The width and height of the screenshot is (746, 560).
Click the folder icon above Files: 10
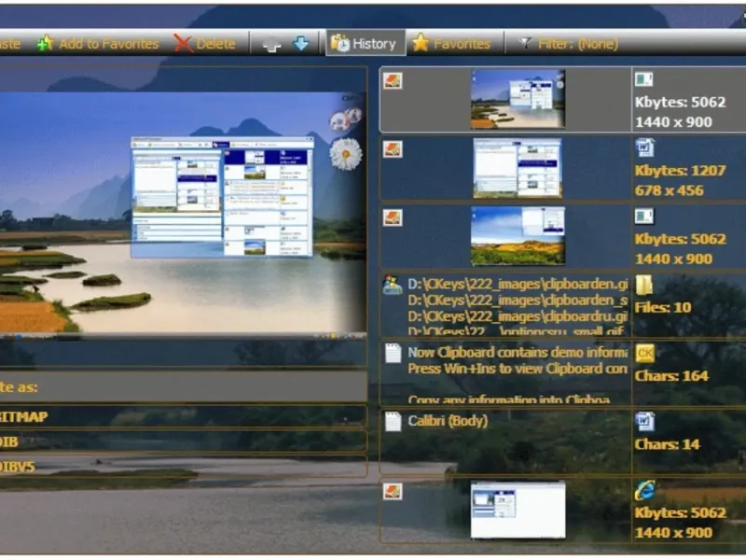[643, 285]
